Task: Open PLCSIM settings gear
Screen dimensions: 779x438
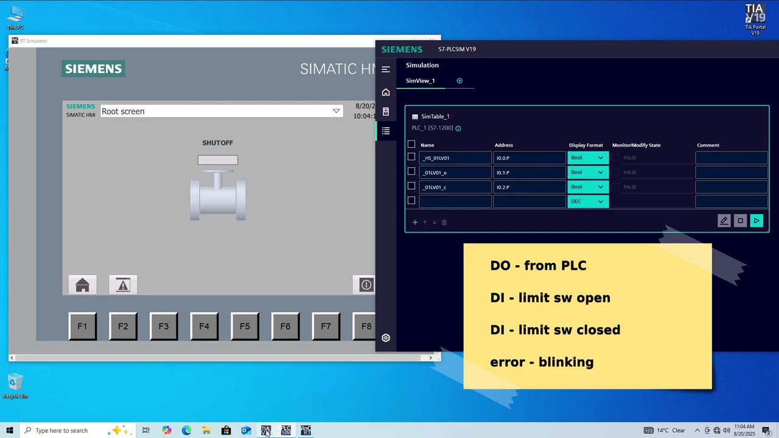Action: click(x=386, y=338)
